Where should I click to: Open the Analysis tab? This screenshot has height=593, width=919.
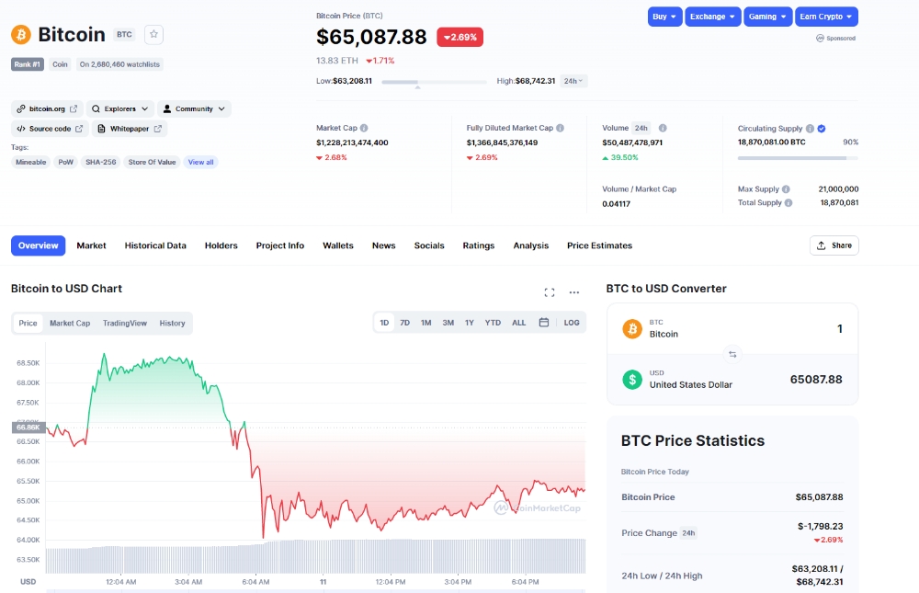[531, 245]
